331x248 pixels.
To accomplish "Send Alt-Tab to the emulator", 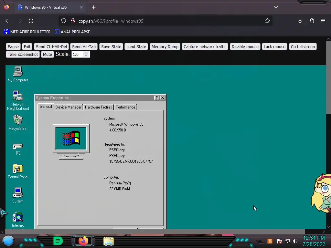I will pyautogui.click(x=84, y=46).
